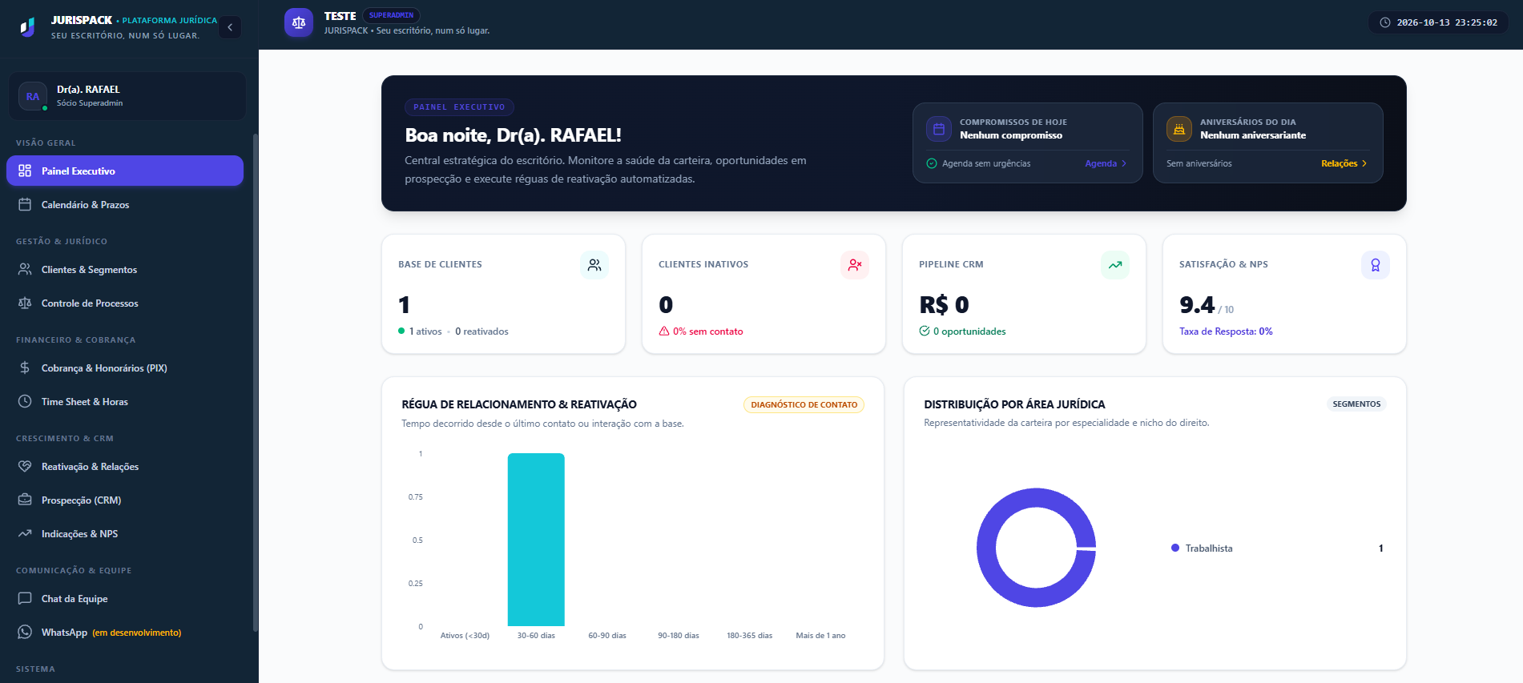
Task: Click the purple donut chart ring
Action: pyautogui.click(x=986, y=548)
